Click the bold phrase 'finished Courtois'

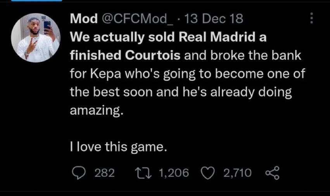pos(124,56)
